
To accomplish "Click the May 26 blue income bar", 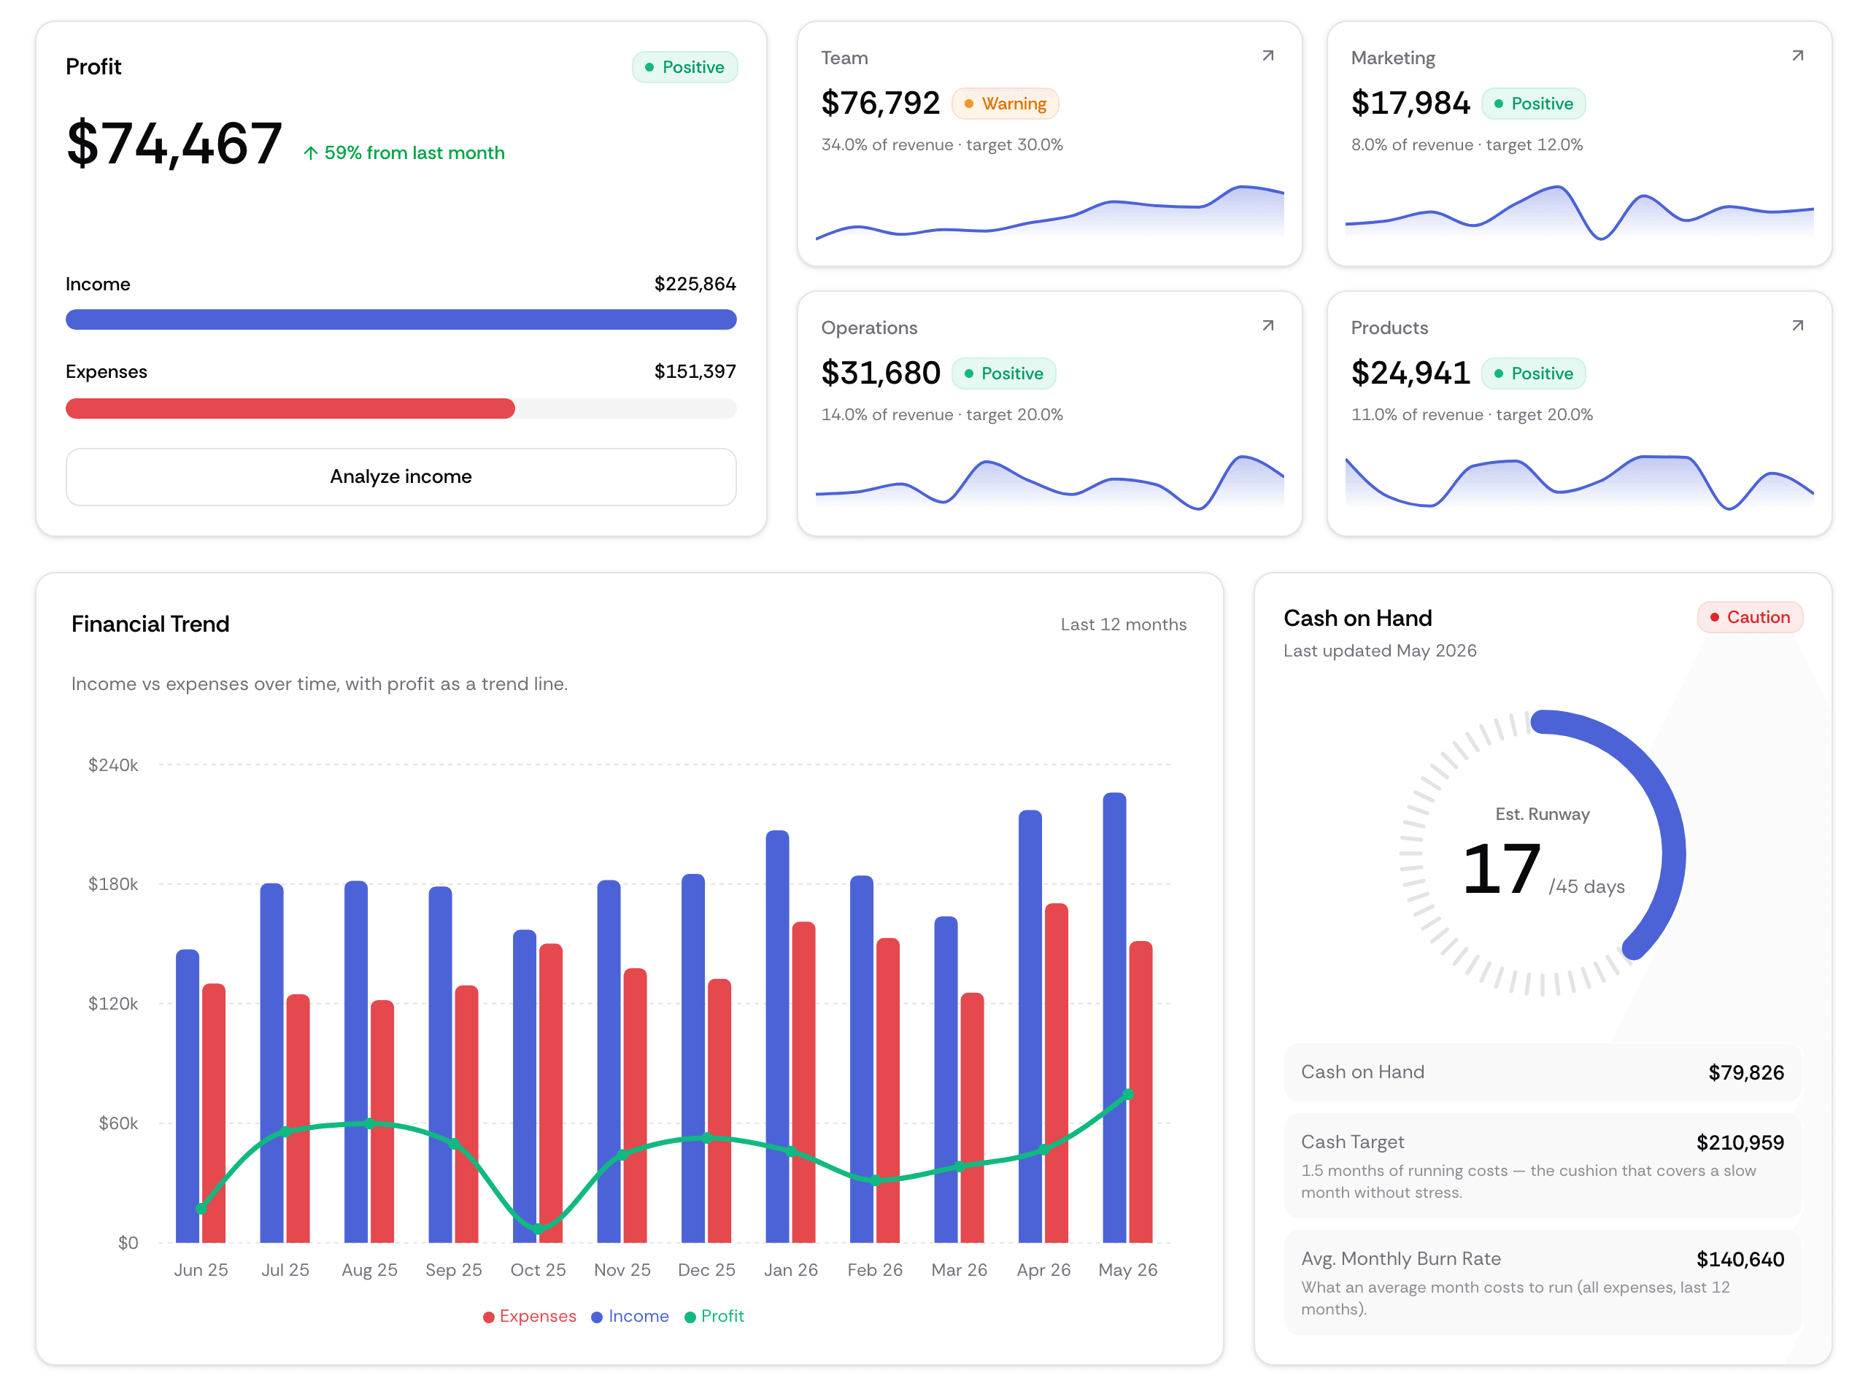I will tap(1114, 1017).
